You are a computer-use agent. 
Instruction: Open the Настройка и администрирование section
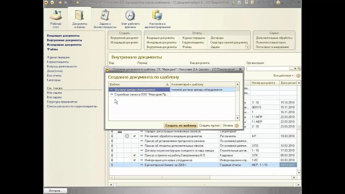tap(157, 19)
